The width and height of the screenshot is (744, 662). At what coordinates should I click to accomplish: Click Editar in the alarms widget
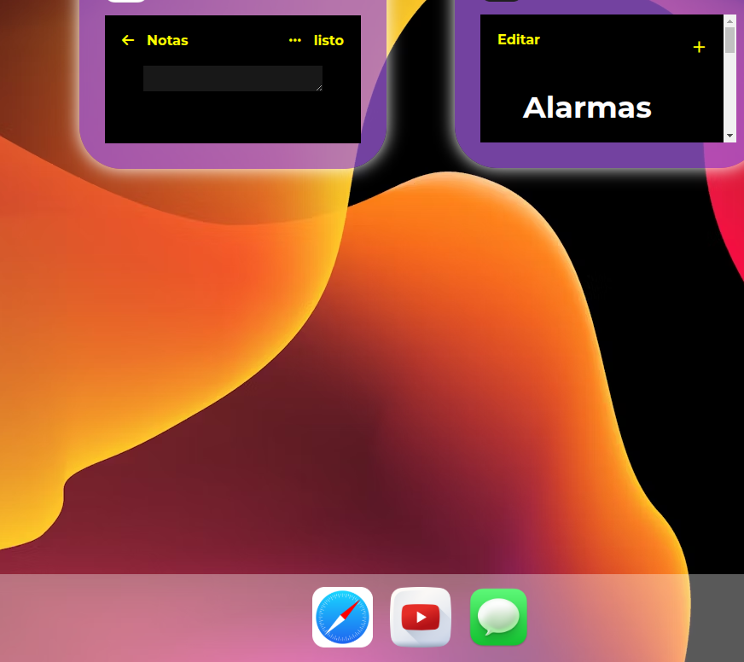tap(519, 39)
